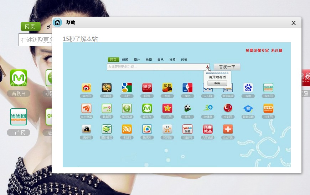The height and width of the screenshot is (195, 310).
Task: Click the 虎扑 soccer ball icon in help preview
Action: pyautogui.click(x=187, y=108)
